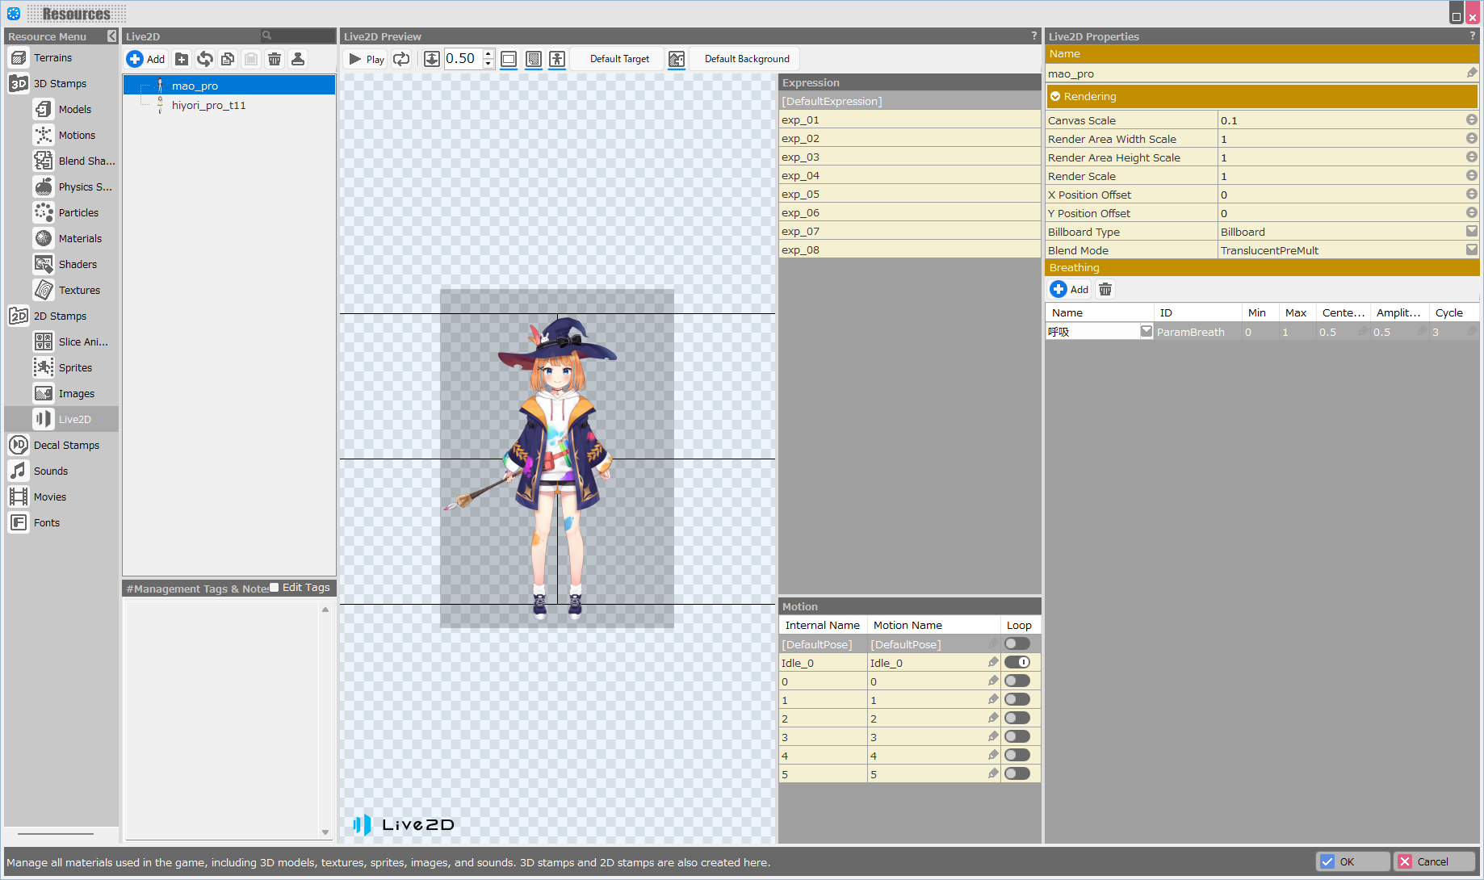The image size is (1484, 880).
Task: Confirm with the OK button
Action: 1353,861
